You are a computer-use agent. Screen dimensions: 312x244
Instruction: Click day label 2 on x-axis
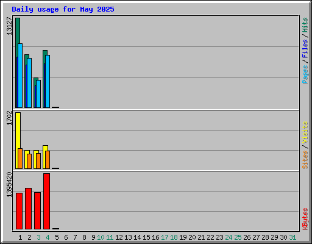click(29, 237)
